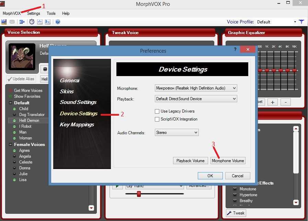Select the Angela voice
Image resolution: width=308 pixels, height=221 pixels.
(x=25, y=156)
